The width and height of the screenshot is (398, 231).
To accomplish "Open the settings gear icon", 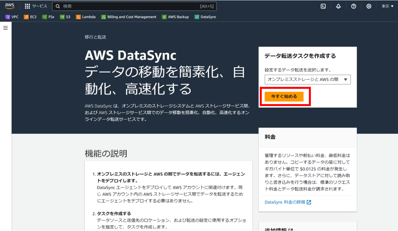I will 369,6.
